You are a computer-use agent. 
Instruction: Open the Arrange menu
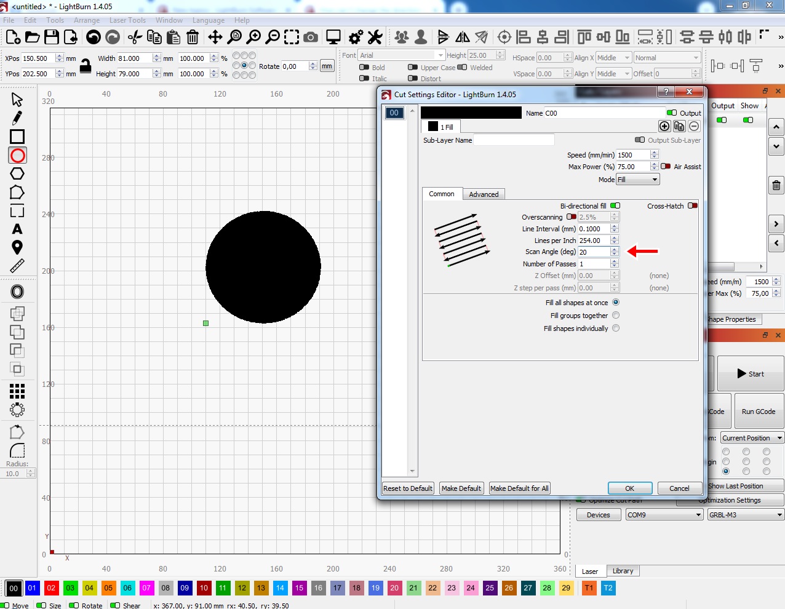[87, 20]
